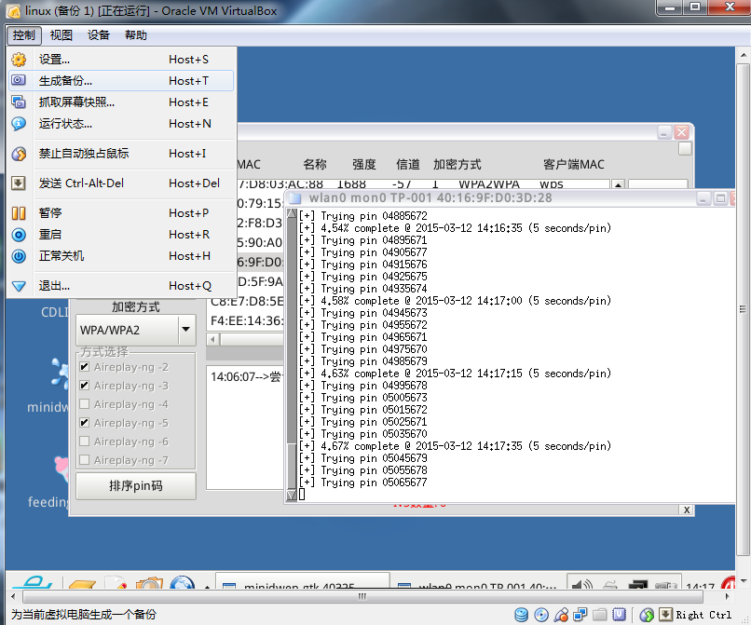Select 正常关机 menu entry
The height and width of the screenshot is (625, 751).
121,256
